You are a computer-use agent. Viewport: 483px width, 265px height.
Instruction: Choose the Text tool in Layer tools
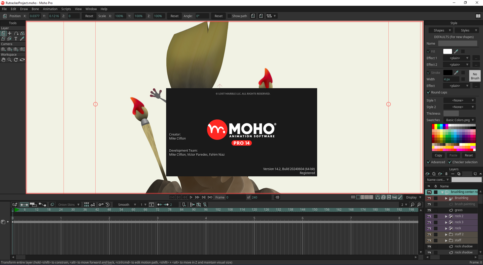[16, 39]
